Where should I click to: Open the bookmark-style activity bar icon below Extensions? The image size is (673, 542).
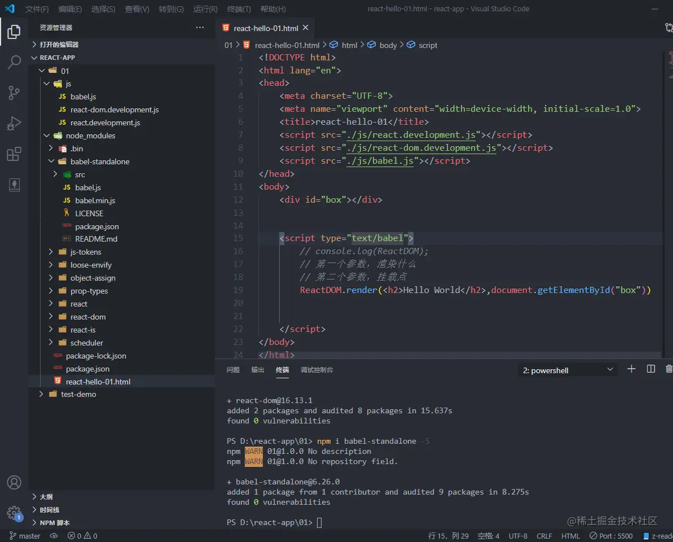coord(14,185)
